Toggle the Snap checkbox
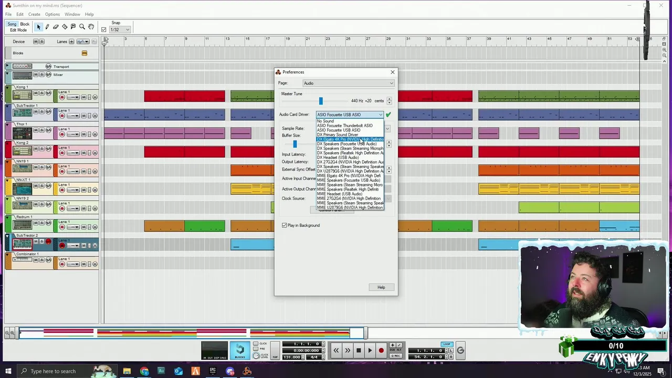This screenshot has height=378, width=672. [x=103, y=30]
